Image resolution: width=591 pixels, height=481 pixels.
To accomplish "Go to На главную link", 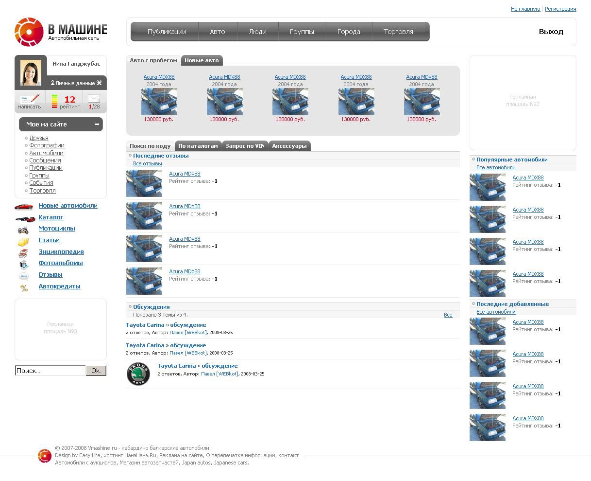I will [525, 9].
